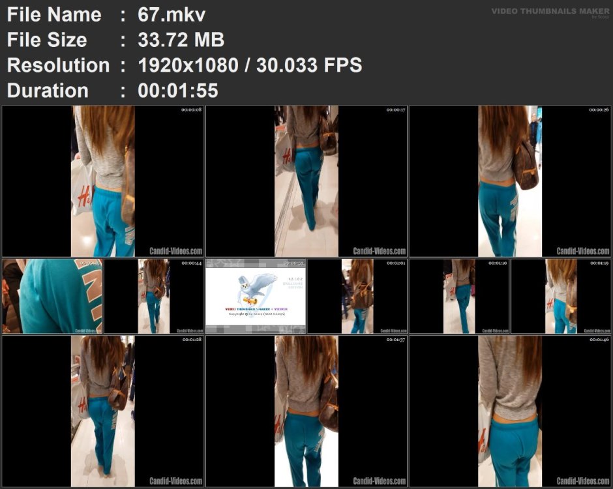Screen dimensions: 613x489
Task: Click the file name value 67.mkv
Action: coord(172,15)
